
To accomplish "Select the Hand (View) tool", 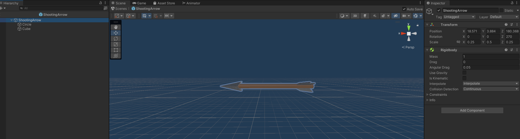I will click(116, 27).
